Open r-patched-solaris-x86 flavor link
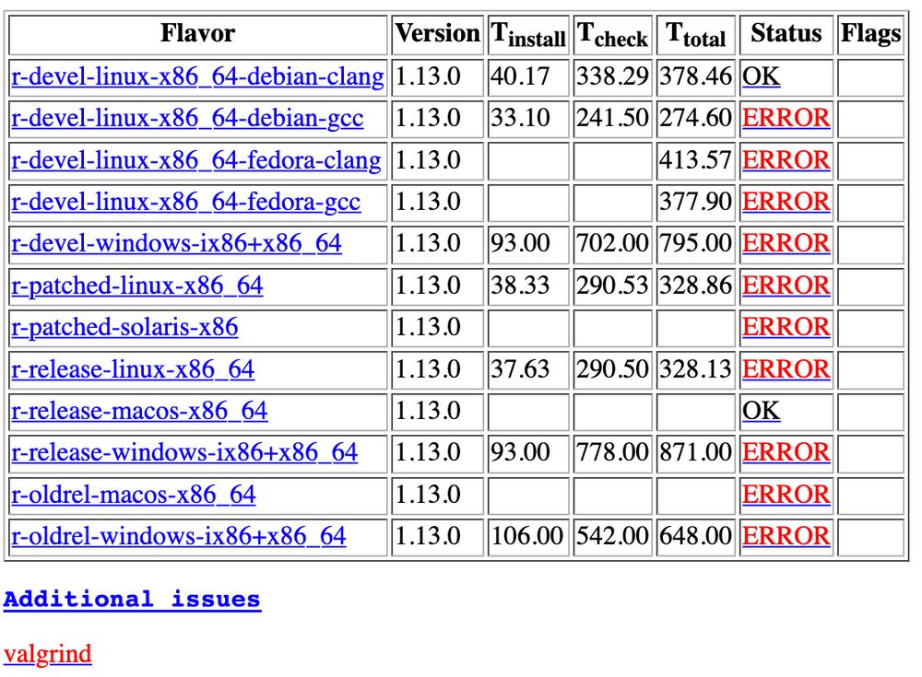 [124, 327]
